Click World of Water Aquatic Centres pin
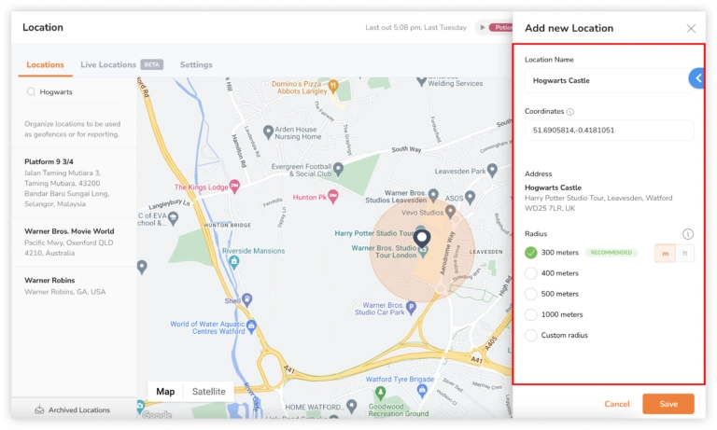 click(x=251, y=326)
